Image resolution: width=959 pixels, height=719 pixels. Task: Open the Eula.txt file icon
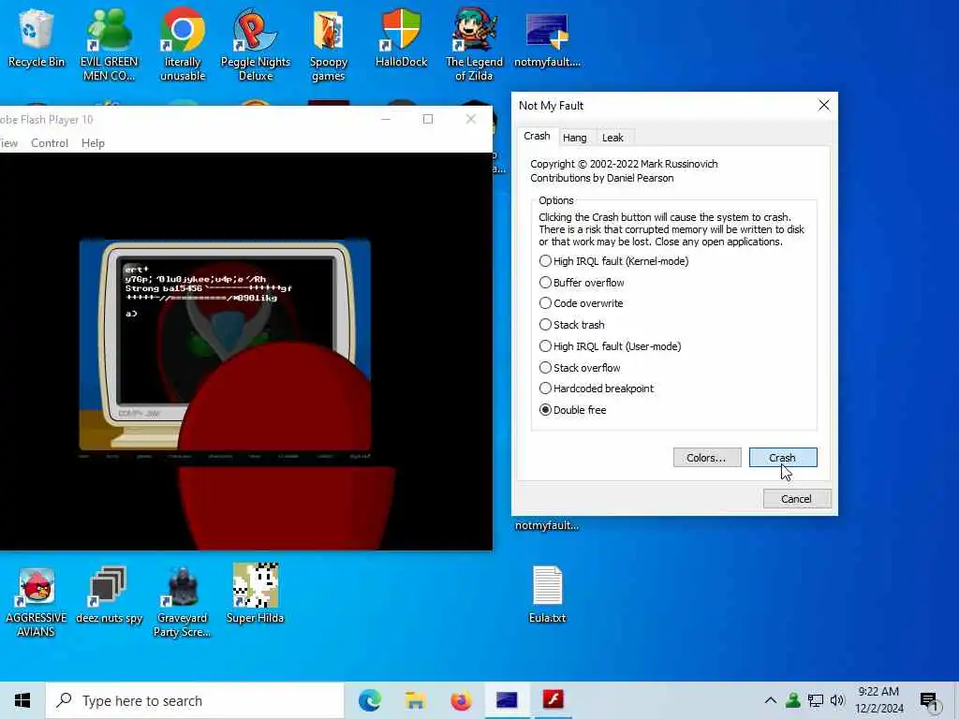tap(547, 594)
